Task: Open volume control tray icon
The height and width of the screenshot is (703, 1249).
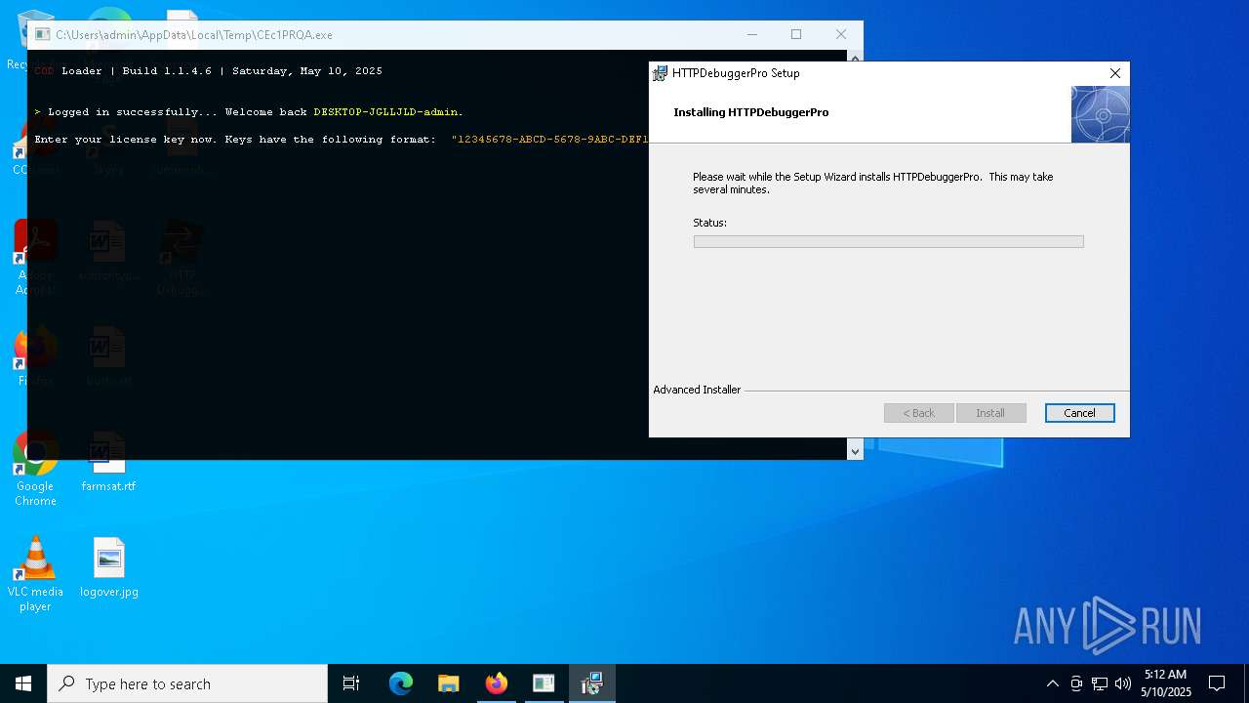Action: point(1123,683)
